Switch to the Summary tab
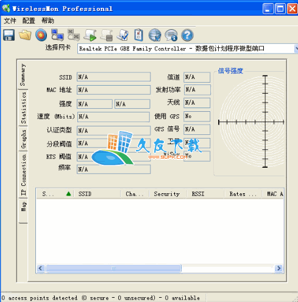 click(23, 75)
